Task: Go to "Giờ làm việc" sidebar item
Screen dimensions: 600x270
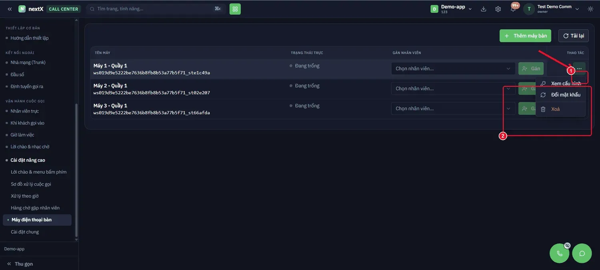Action: point(22,135)
